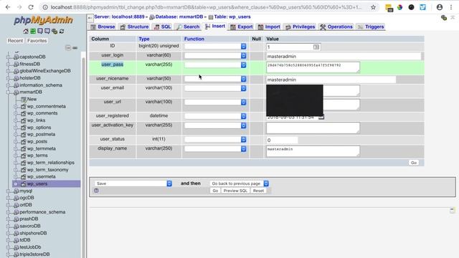Click the Preview SQL button
Viewport: 459px width, 258px height.
coord(235,191)
